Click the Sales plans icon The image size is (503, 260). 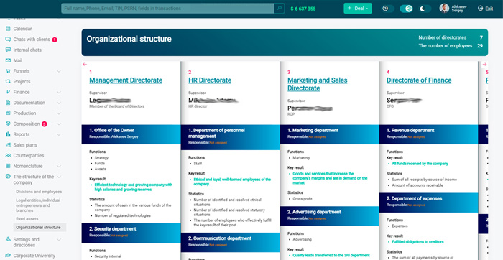pos(8,145)
